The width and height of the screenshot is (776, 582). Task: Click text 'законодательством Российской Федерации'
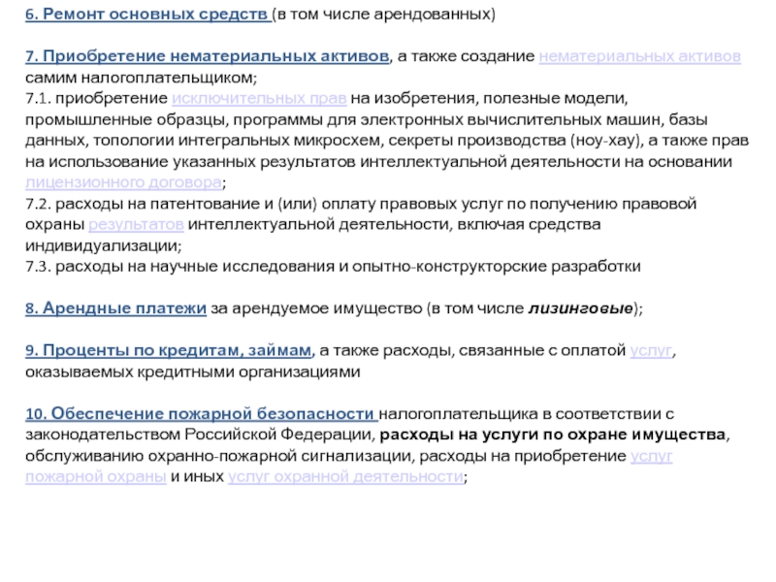pos(200,435)
